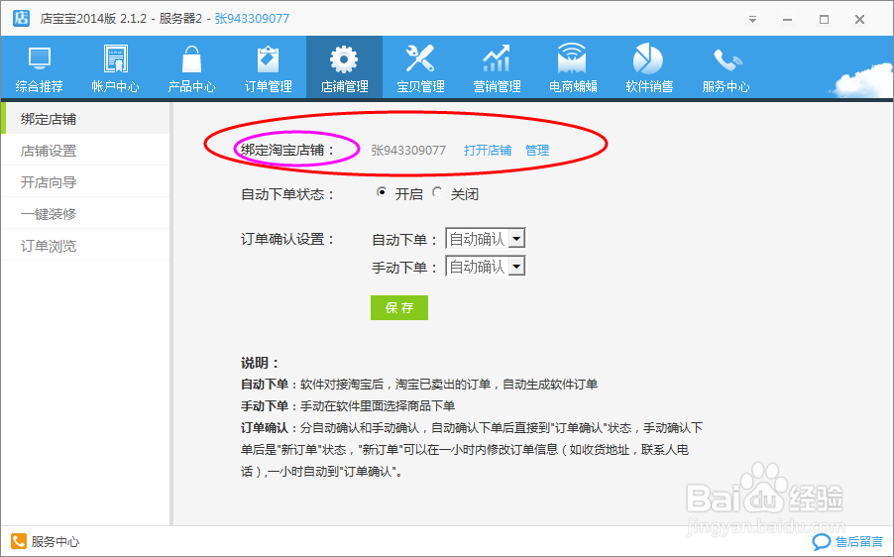Minimize the 店宝宝 window
The width and height of the screenshot is (894, 557).
[787, 20]
